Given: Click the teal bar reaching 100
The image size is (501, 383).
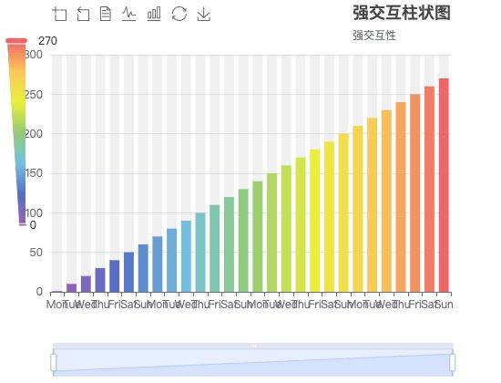Looking at the screenshot, I should point(200,253).
